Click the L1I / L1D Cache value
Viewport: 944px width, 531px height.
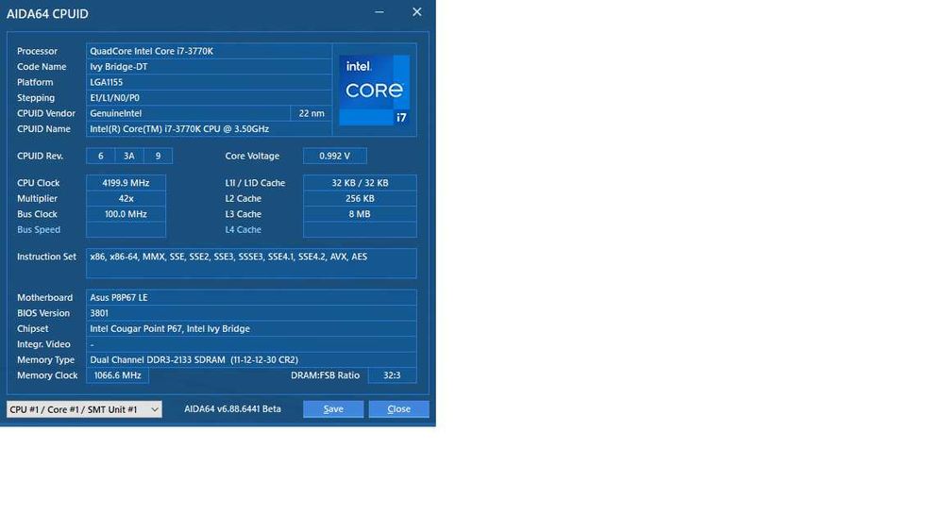coord(360,183)
